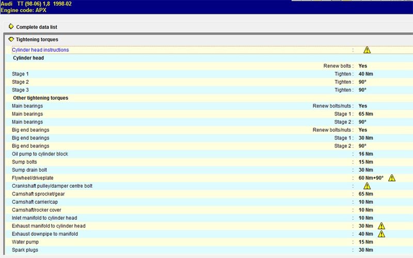Open warning icon for Cylinder head instructions
413x258 pixels.
click(x=367, y=50)
